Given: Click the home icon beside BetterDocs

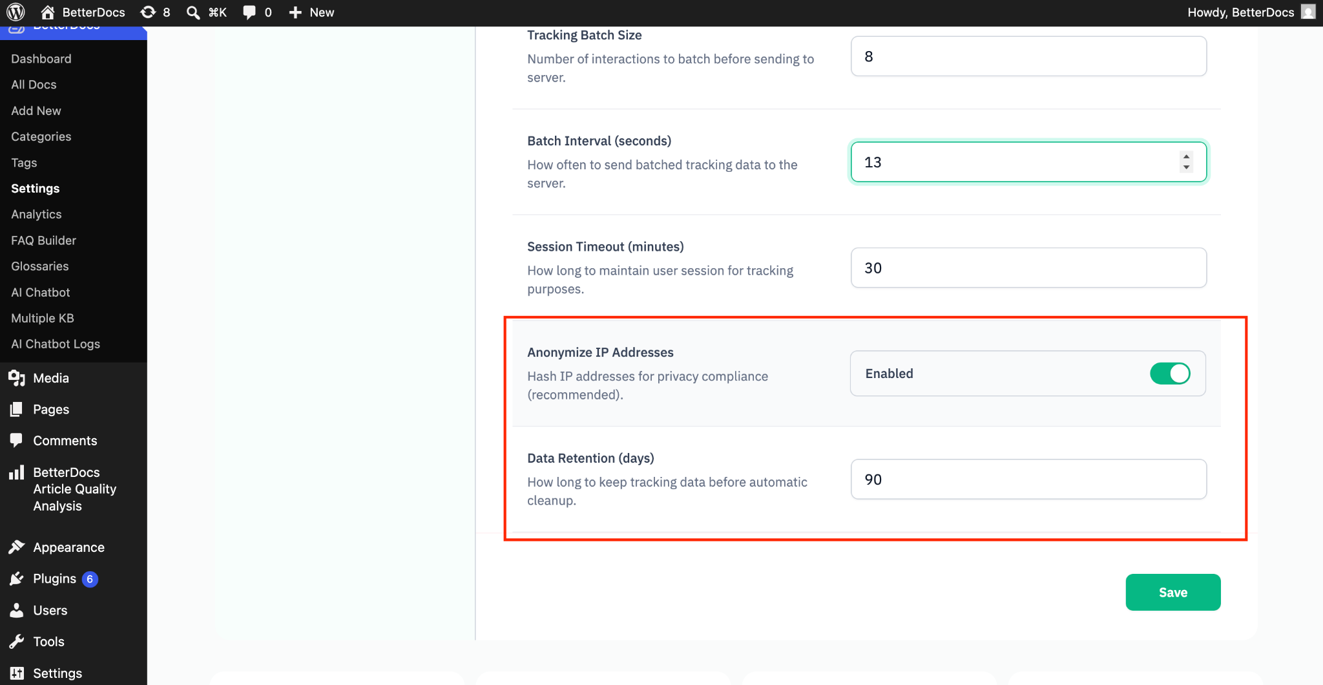Looking at the screenshot, I should pyautogui.click(x=48, y=12).
